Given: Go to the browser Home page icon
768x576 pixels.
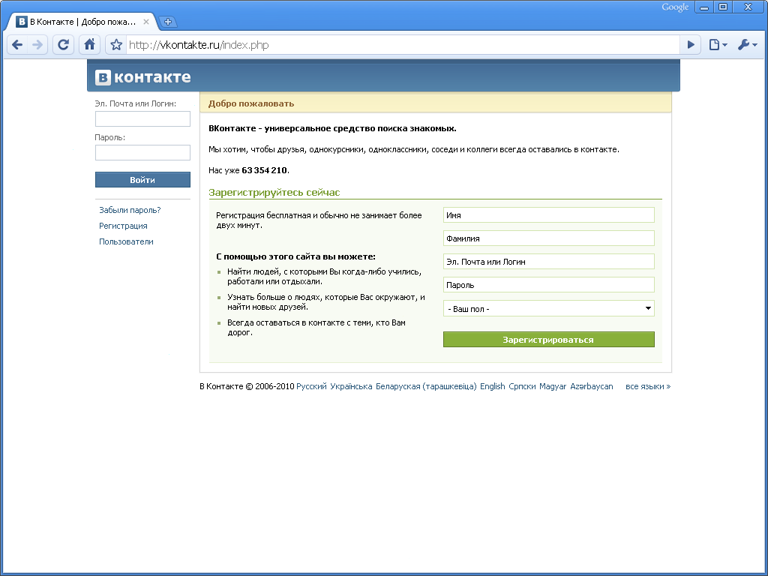Looking at the screenshot, I should pyautogui.click(x=89, y=45).
